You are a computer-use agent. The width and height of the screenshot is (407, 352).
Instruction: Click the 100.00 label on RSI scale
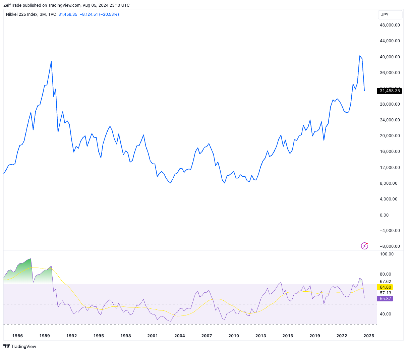tap(387, 254)
